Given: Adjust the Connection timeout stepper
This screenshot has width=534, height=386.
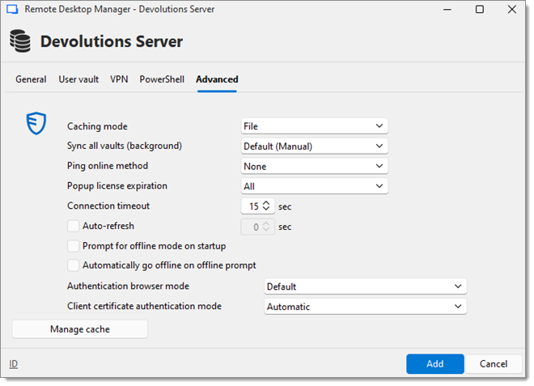Looking at the screenshot, I should pyautogui.click(x=267, y=206).
